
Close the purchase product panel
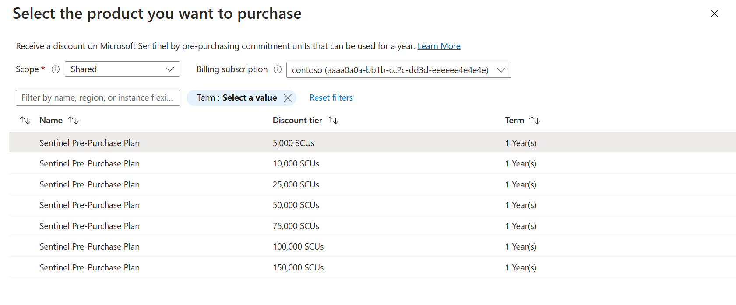coord(714,14)
